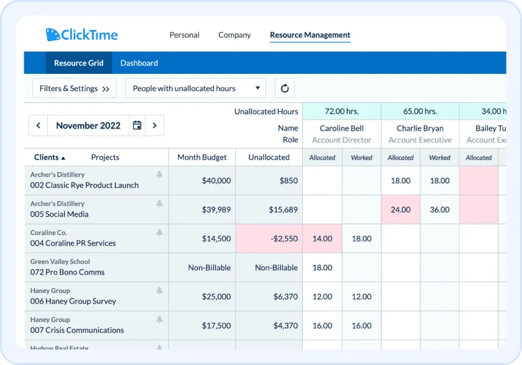Go to previous month
The width and height of the screenshot is (522, 365).
click(x=38, y=125)
